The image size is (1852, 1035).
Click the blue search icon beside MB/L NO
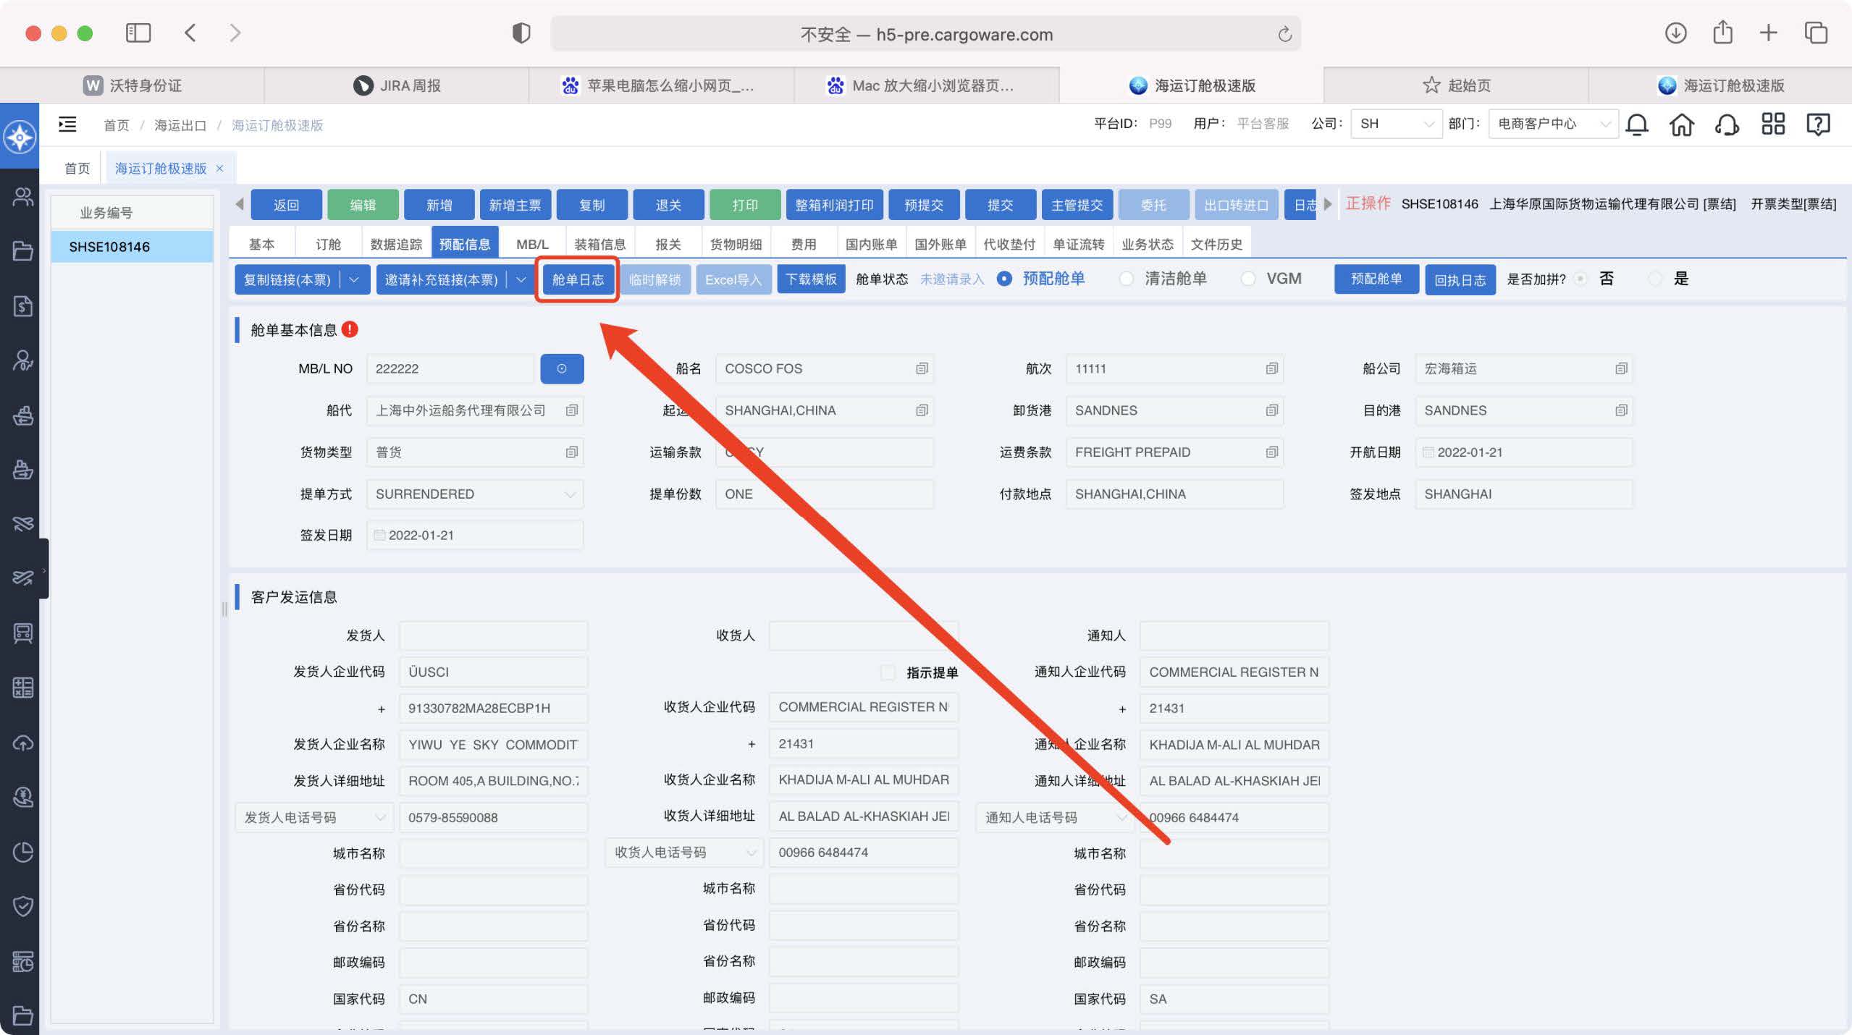tap(562, 368)
